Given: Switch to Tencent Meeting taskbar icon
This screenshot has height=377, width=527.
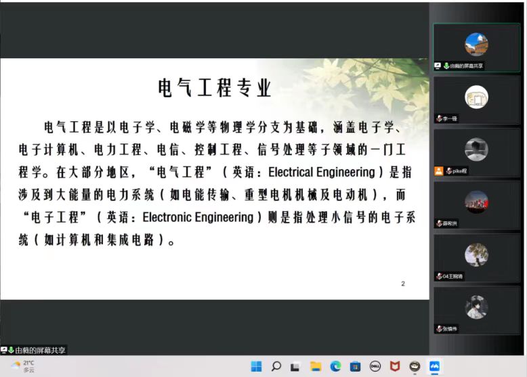Looking at the screenshot, I should 434,367.
